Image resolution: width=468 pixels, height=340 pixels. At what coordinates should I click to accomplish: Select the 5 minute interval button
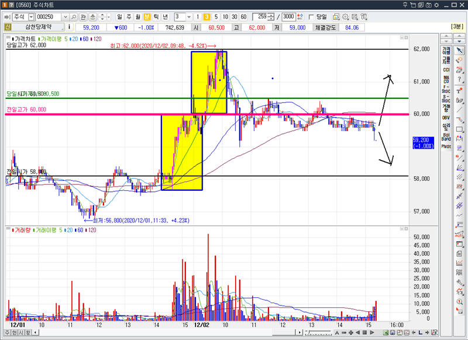[x=216, y=17]
